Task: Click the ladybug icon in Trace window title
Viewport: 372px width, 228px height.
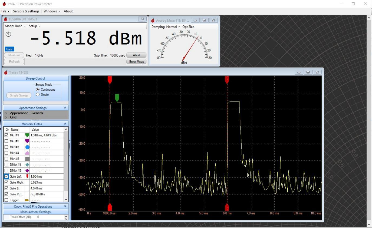Action: tap(6, 72)
